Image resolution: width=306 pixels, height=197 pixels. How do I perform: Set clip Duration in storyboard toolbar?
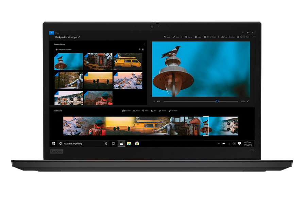pyautogui.click(x=126, y=111)
